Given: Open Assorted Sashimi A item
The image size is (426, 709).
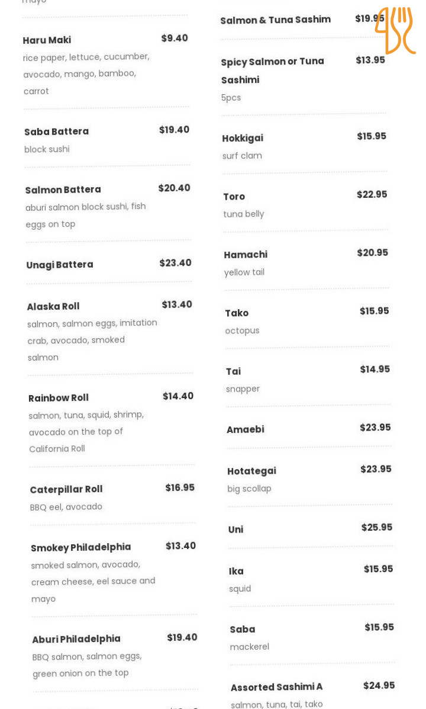Looking at the screenshot, I should pos(276,687).
